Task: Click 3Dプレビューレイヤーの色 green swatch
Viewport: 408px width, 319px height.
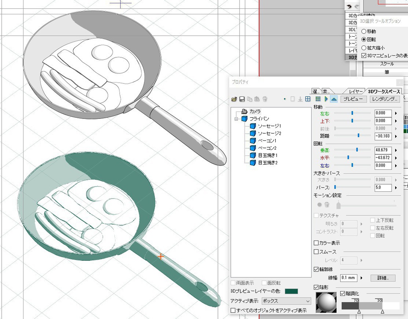Action: click(291, 291)
